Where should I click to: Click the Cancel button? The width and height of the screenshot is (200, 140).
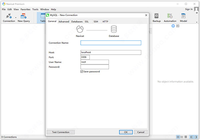(141, 132)
